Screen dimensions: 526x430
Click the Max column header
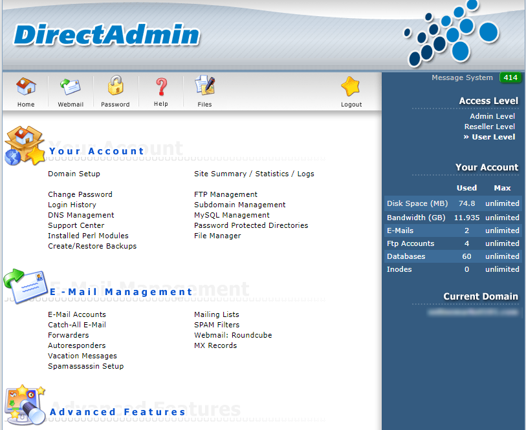point(502,188)
